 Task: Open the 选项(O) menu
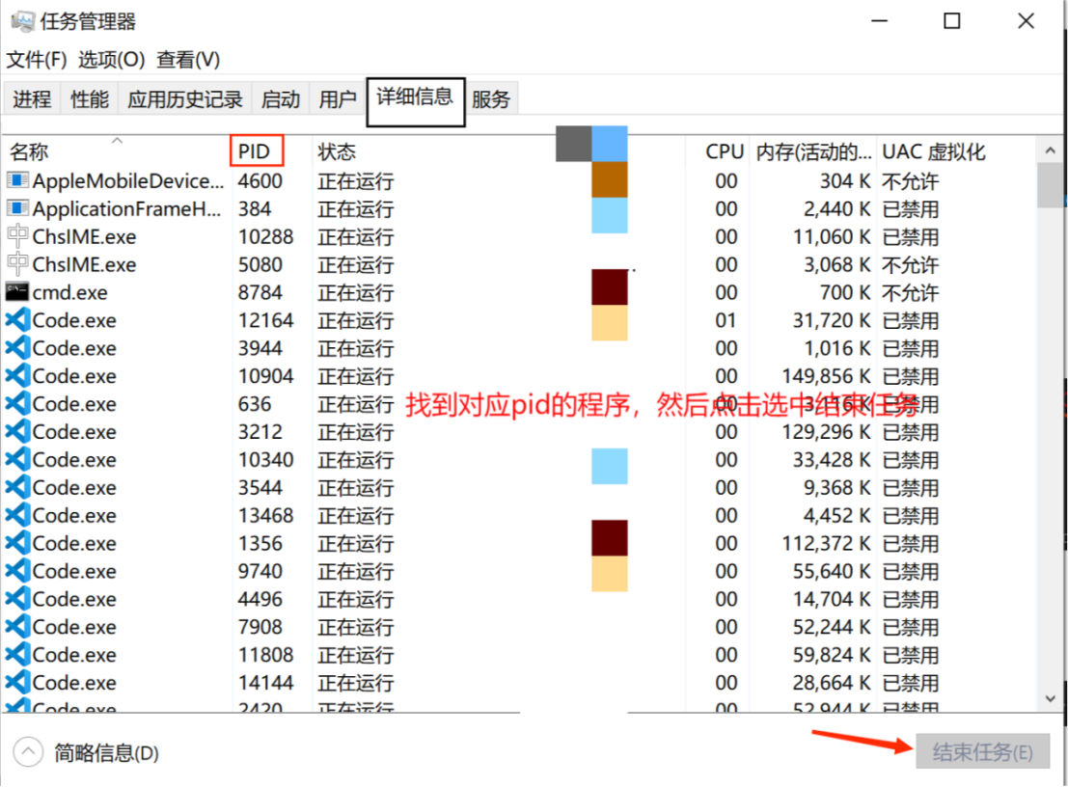pyautogui.click(x=112, y=60)
